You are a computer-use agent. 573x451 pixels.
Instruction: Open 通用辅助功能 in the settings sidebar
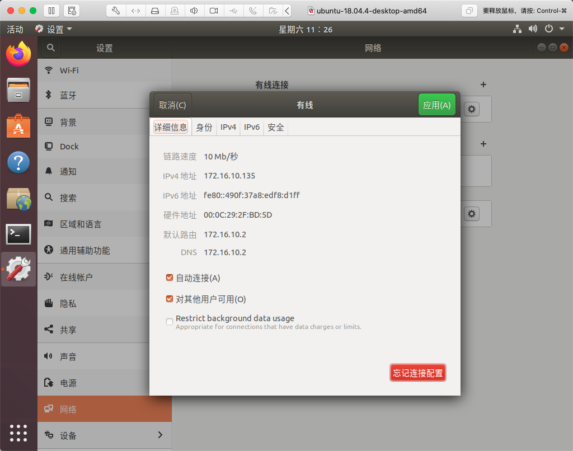pyautogui.click(x=105, y=250)
